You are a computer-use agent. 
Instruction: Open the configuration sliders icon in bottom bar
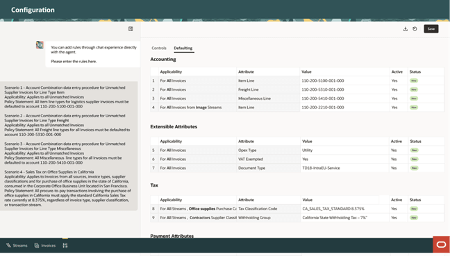coord(65,246)
